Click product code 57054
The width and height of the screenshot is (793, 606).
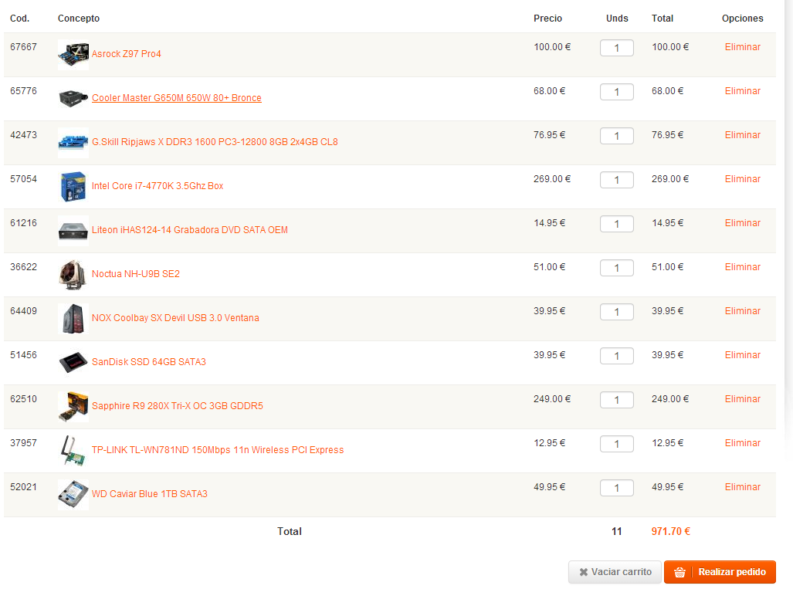click(23, 179)
